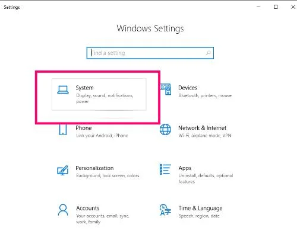Go to Personalization settings label

tap(94, 168)
